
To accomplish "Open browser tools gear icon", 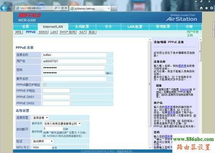I will click(x=212, y=8).
